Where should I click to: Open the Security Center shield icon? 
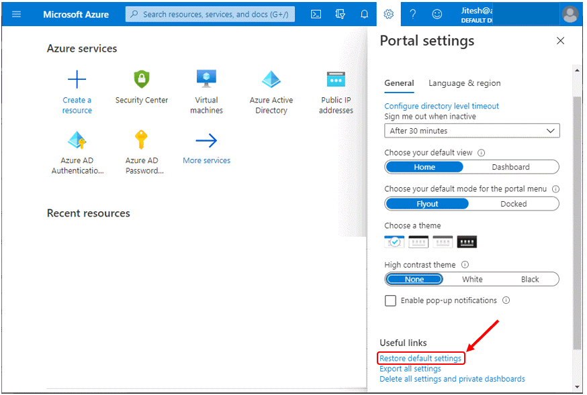point(142,79)
